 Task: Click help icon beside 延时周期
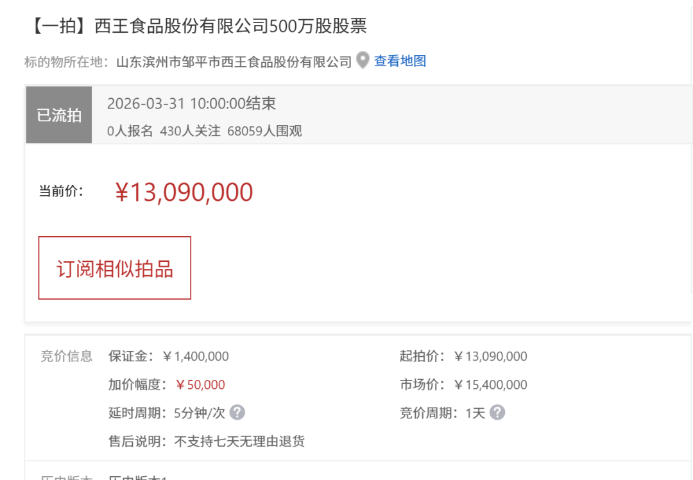pos(237,413)
